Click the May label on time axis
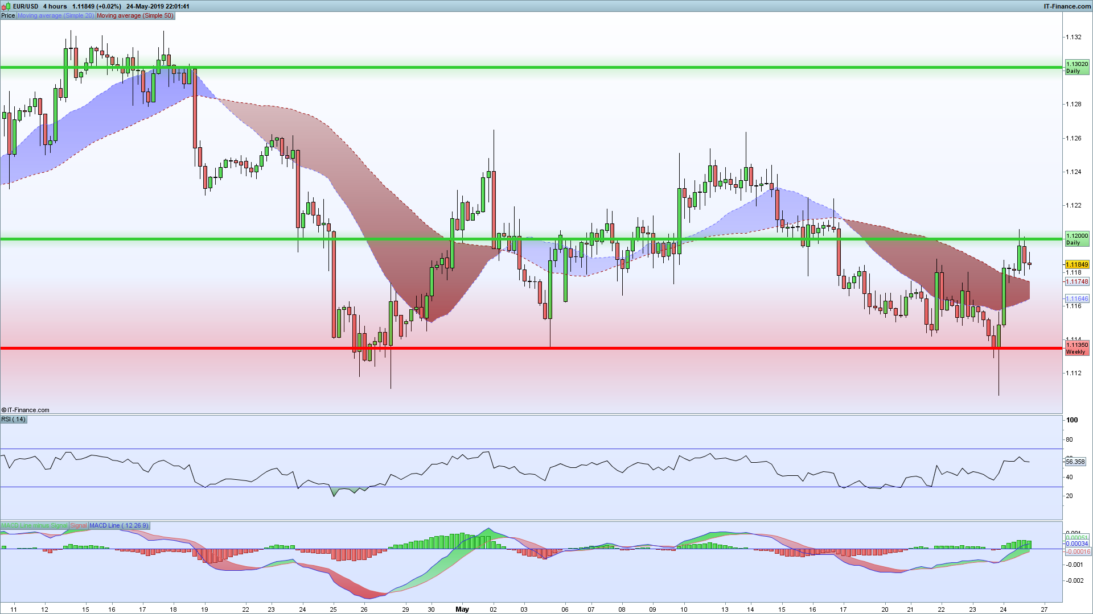The image size is (1093, 614). pyautogui.click(x=462, y=609)
